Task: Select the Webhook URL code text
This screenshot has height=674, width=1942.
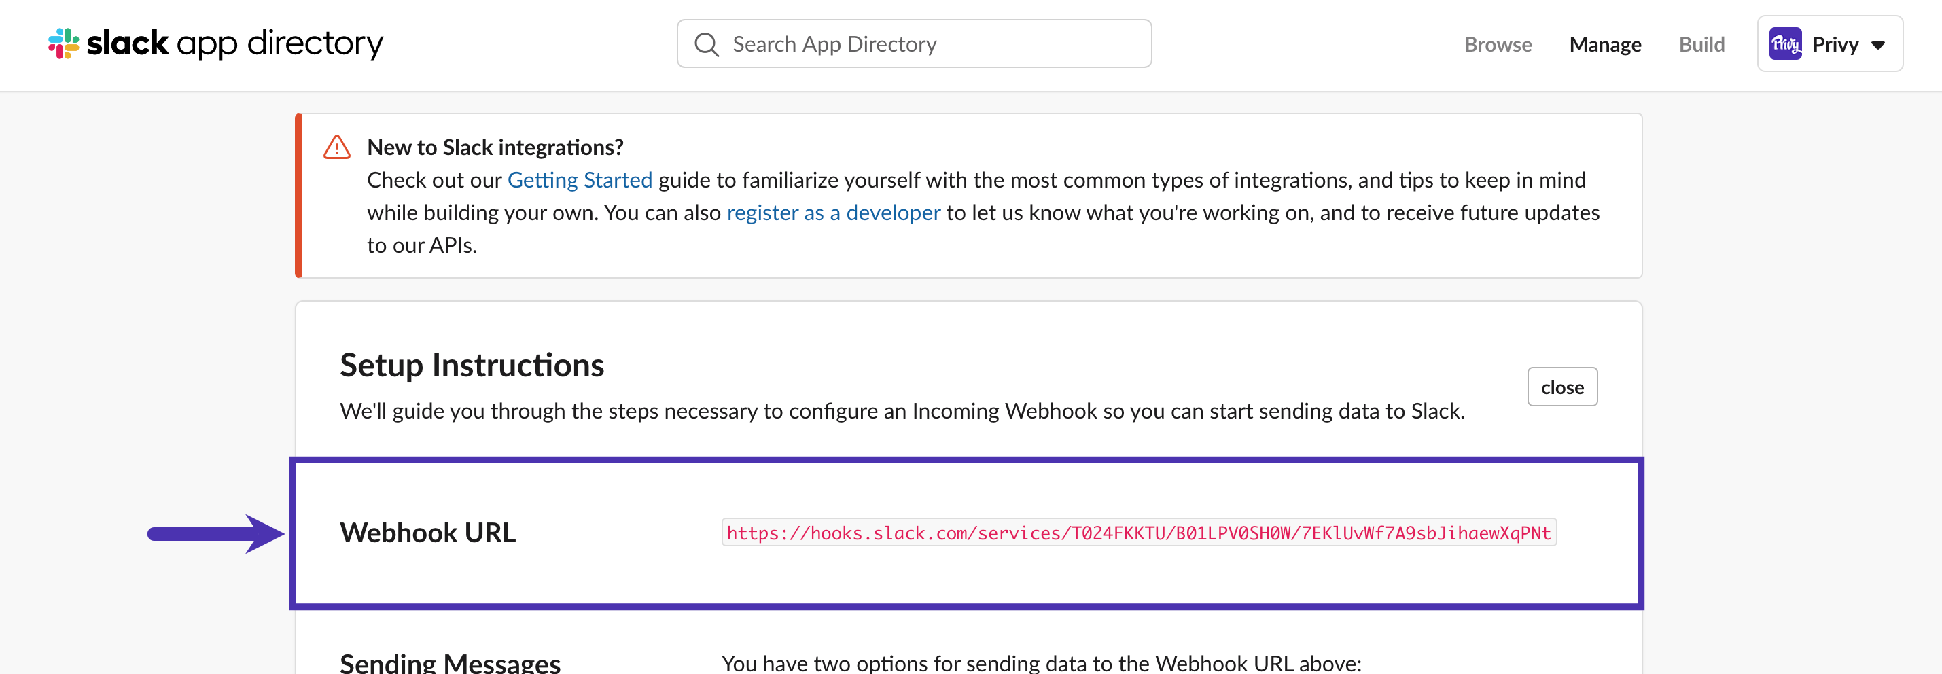Action: 1138,533
